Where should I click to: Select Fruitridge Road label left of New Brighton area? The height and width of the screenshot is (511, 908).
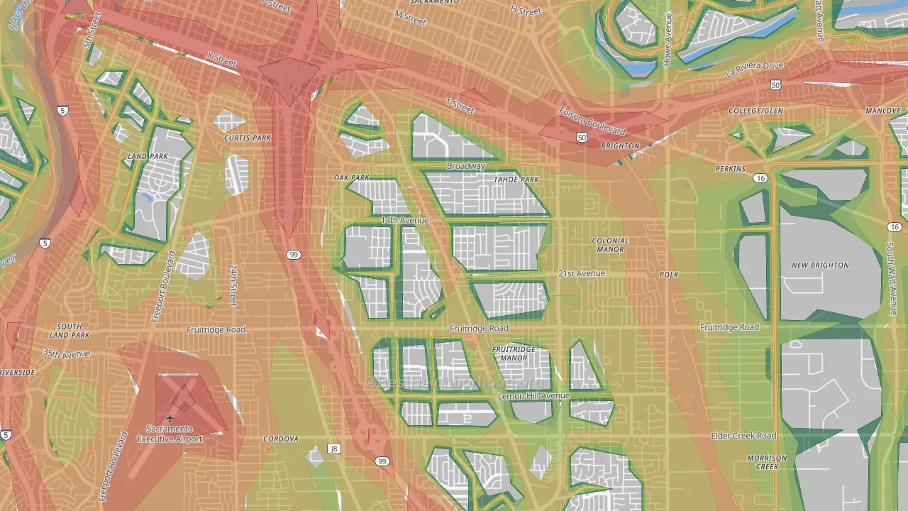(729, 327)
